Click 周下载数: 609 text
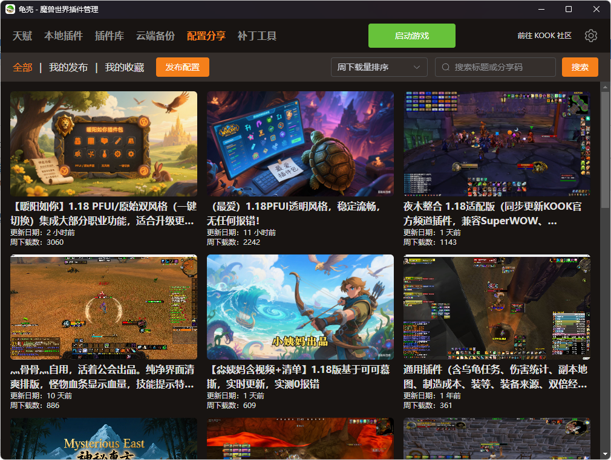611x460 pixels. point(232,406)
